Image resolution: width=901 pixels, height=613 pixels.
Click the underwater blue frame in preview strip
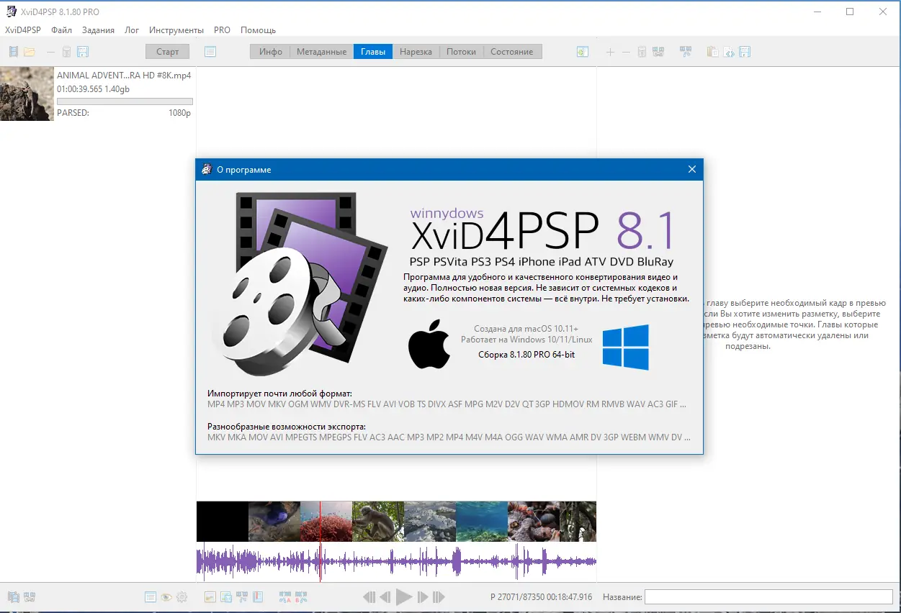coord(482,521)
